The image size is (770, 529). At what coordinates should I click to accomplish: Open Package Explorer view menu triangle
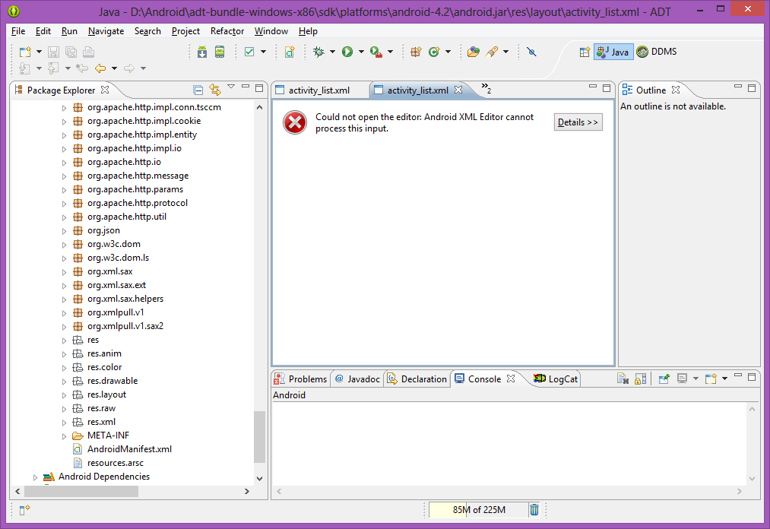pyautogui.click(x=231, y=87)
